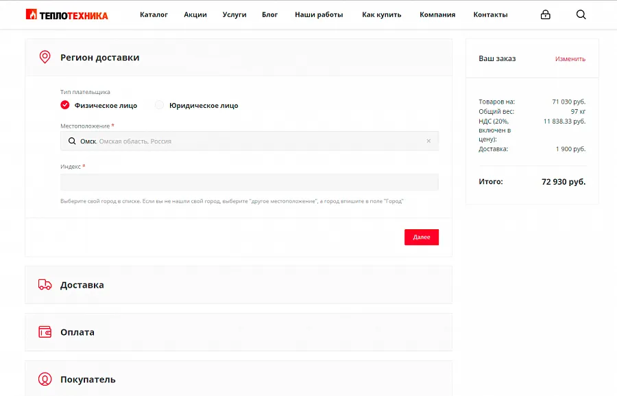Click the user icon beside Покупатель
The height and width of the screenshot is (396, 617).
coord(45,379)
